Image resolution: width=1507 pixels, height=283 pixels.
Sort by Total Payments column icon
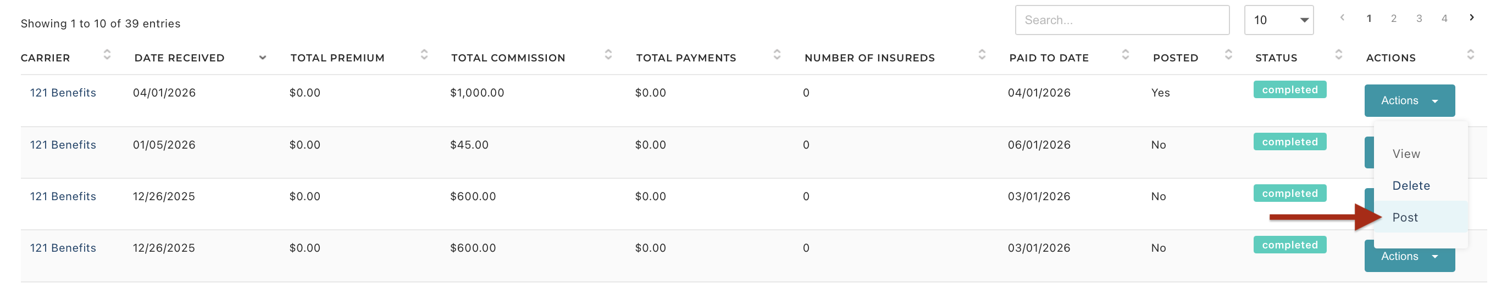click(777, 55)
